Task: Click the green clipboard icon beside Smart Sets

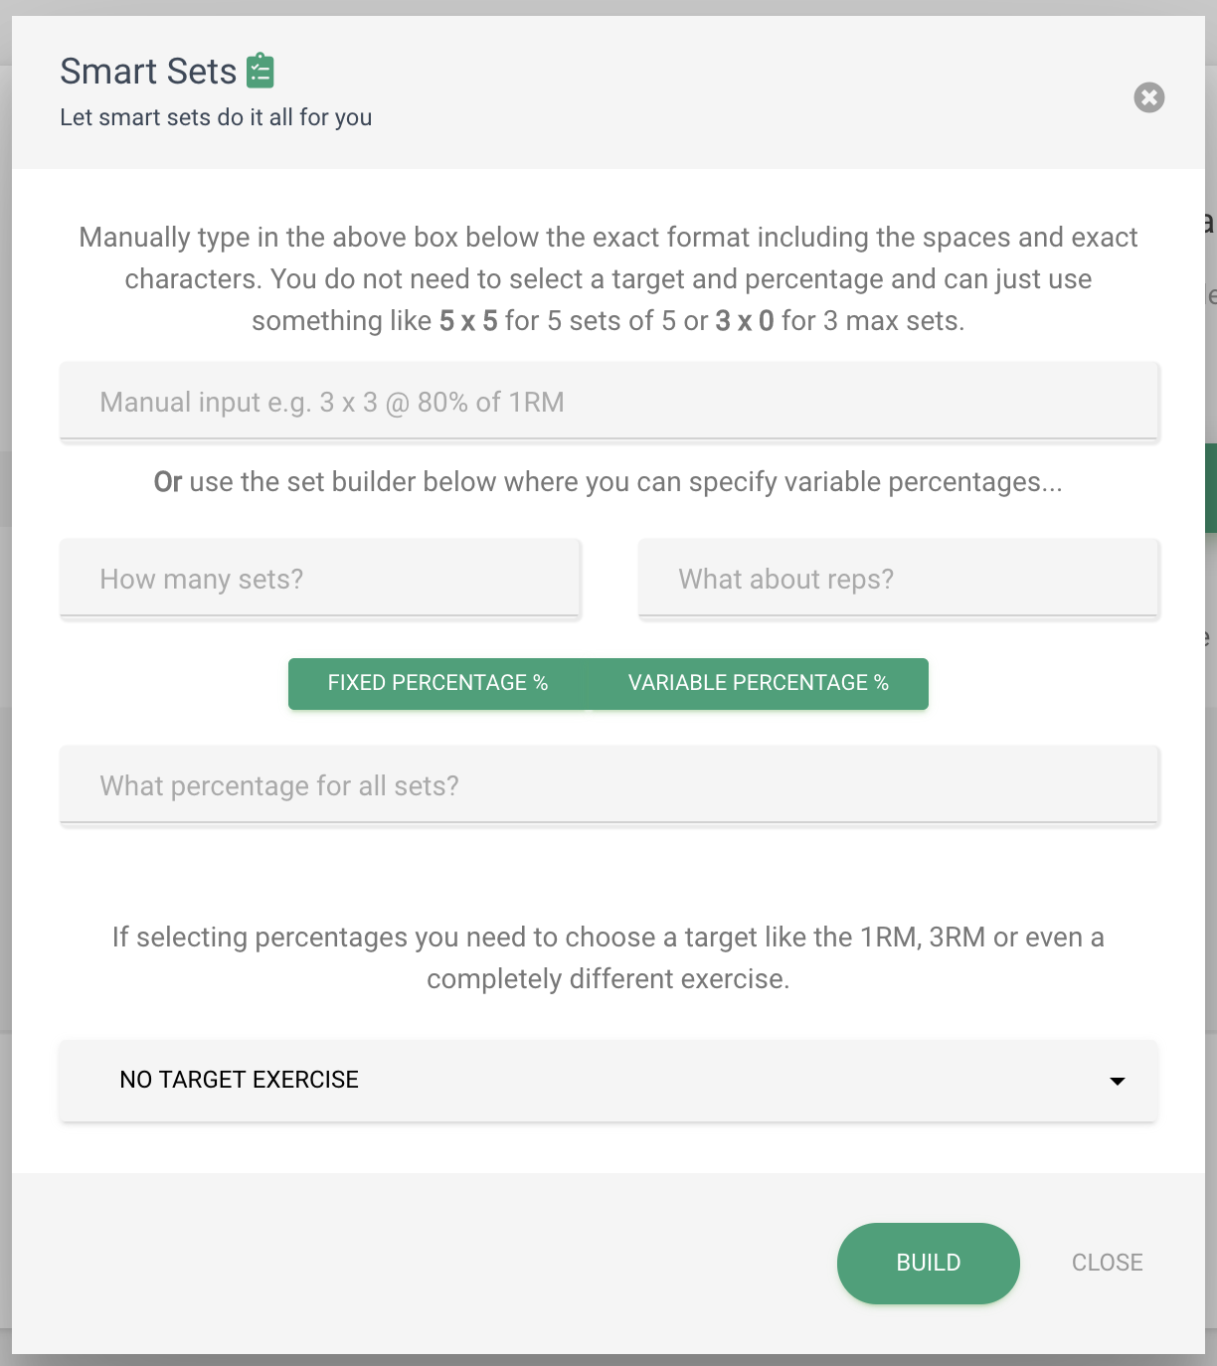Action: pos(261,70)
